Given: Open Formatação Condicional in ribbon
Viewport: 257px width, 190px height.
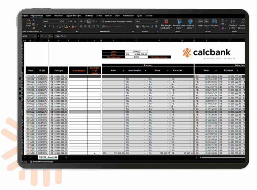Looking at the screenshot, I should tap(166, 23).
